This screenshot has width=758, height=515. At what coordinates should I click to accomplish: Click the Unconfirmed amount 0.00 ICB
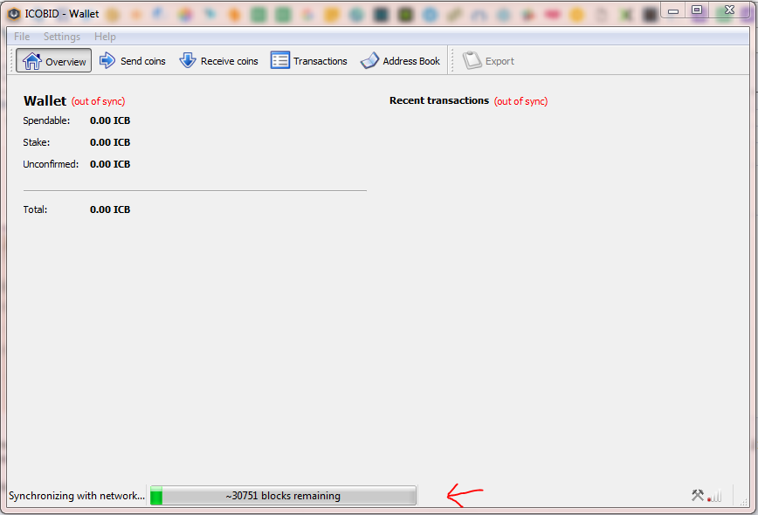[110, 164]
